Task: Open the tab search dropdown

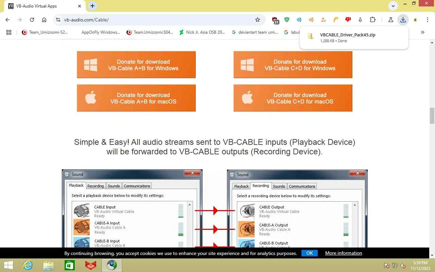Action: pos(393,6)
